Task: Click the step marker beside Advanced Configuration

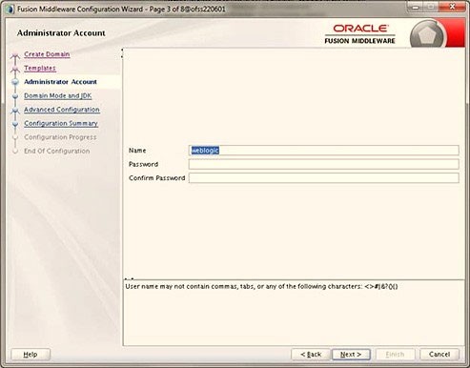Action: point(15,111)
